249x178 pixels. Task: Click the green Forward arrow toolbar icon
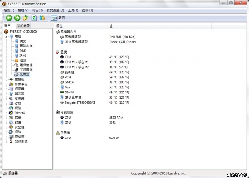click(17, 18)
